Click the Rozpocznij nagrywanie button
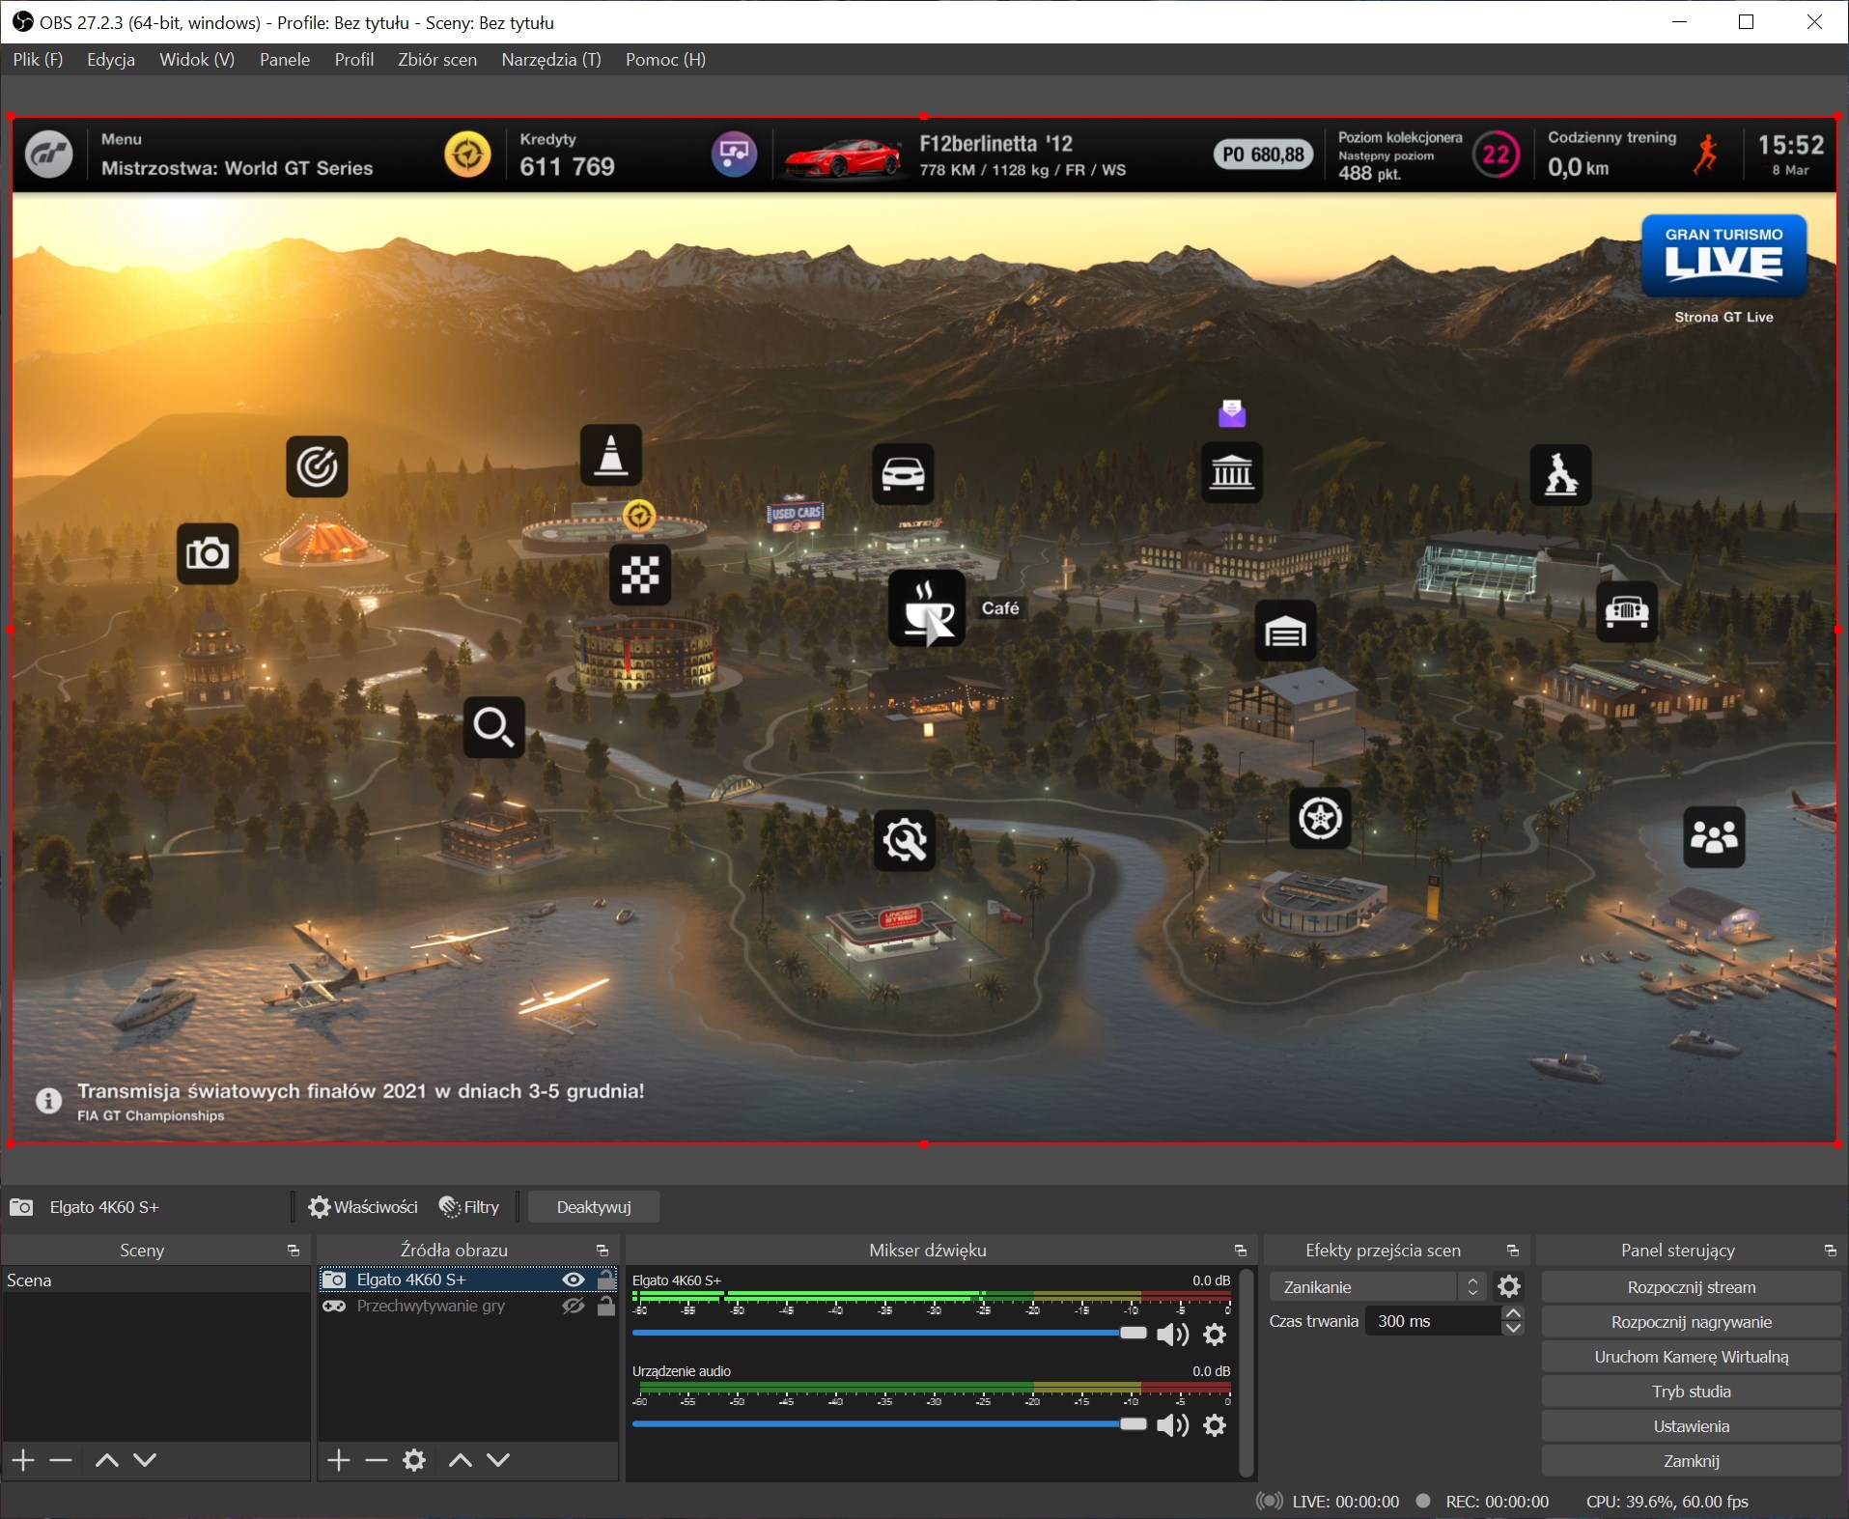This screenshot has width=1849, height=1519. [1691, 1322]
